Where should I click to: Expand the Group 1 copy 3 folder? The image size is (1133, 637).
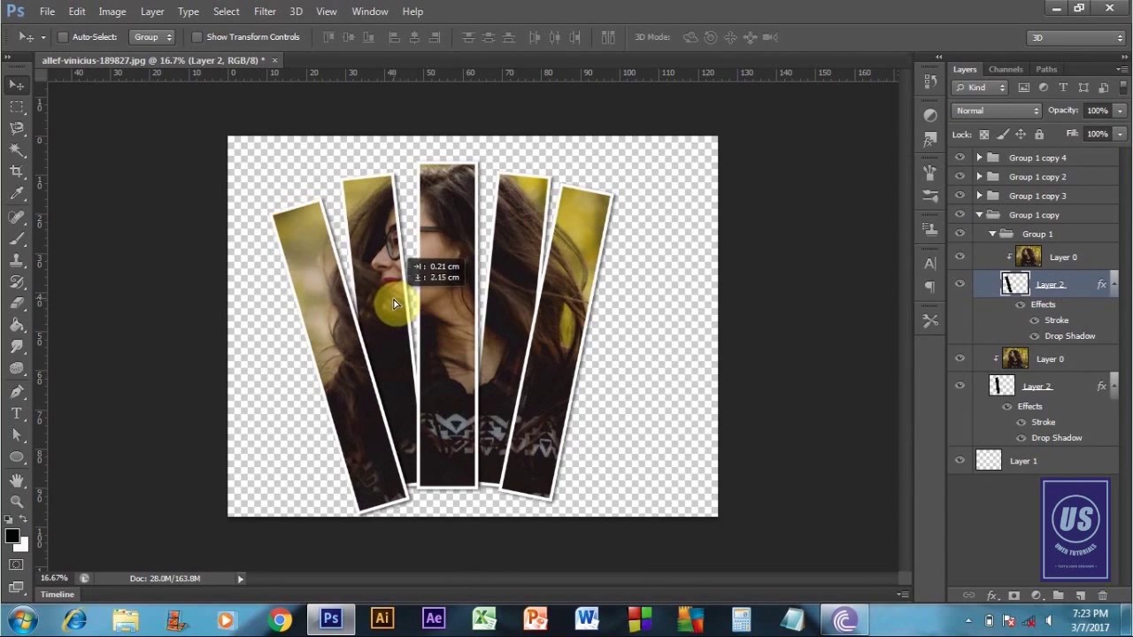[980, 196]
